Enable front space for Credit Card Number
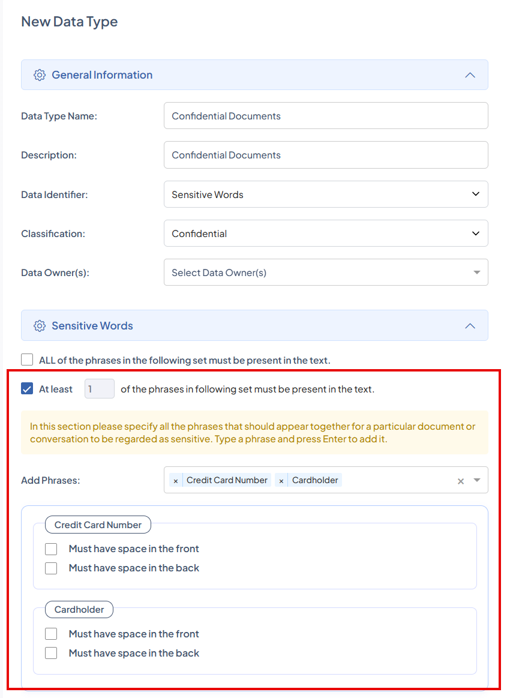This screenshot has height=698, width=510. [51, 549]
